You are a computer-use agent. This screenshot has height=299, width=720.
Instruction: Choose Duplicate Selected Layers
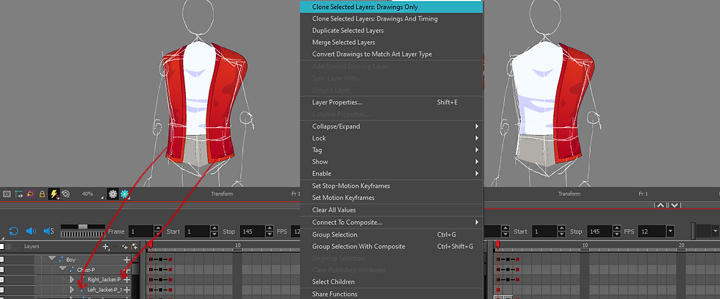[391, 31]
